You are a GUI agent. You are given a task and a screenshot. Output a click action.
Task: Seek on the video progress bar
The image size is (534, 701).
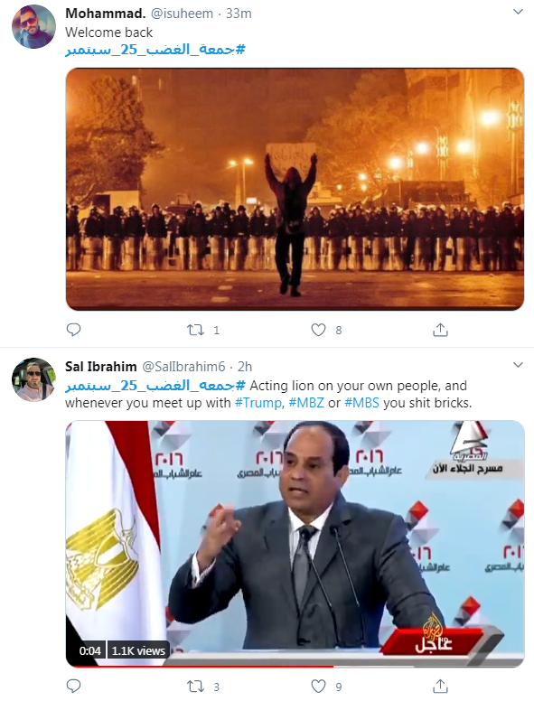[x=295, y=666]
